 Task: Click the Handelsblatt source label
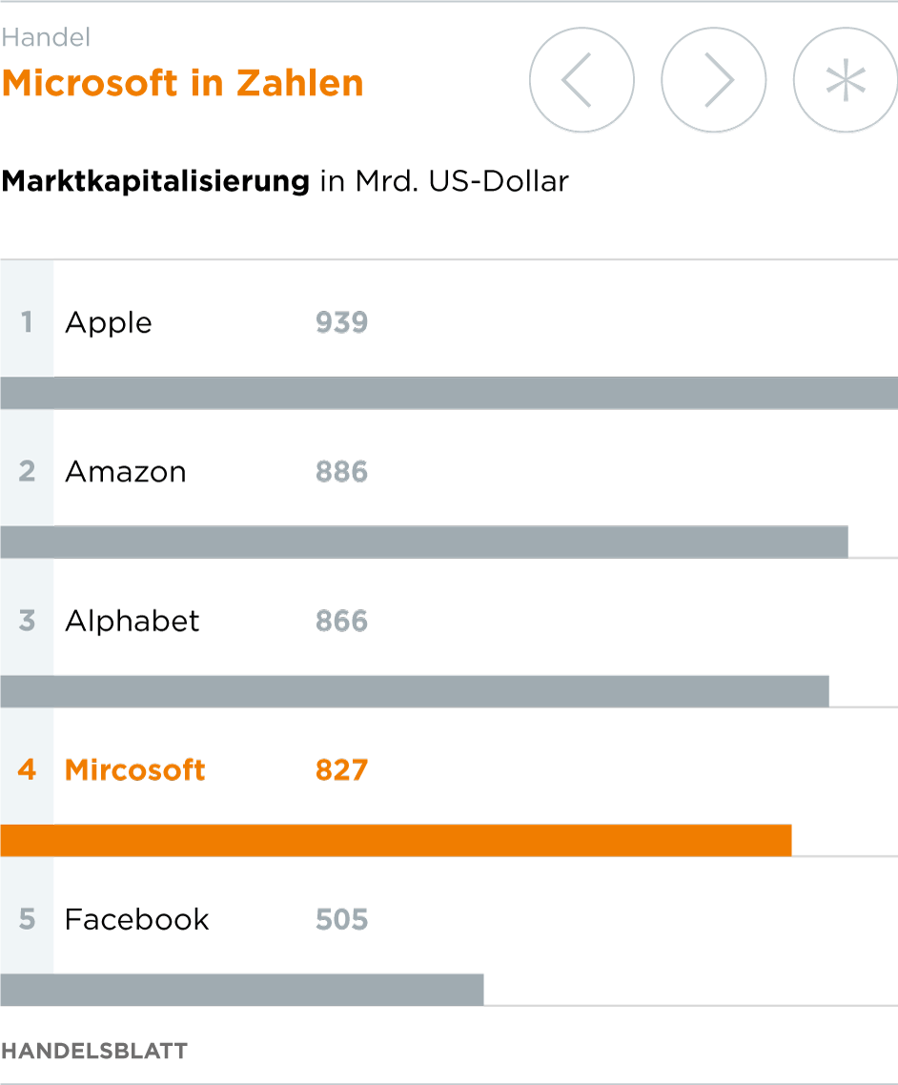pyautogui.click(x=94, y=1051)
